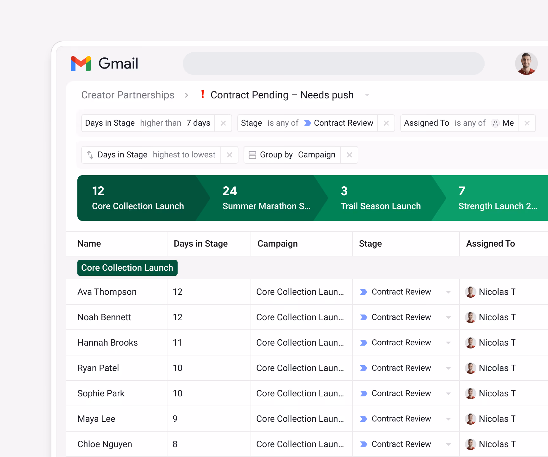Click Noah Bennett's Contract Review stage icon

click(x=364, y=317)
